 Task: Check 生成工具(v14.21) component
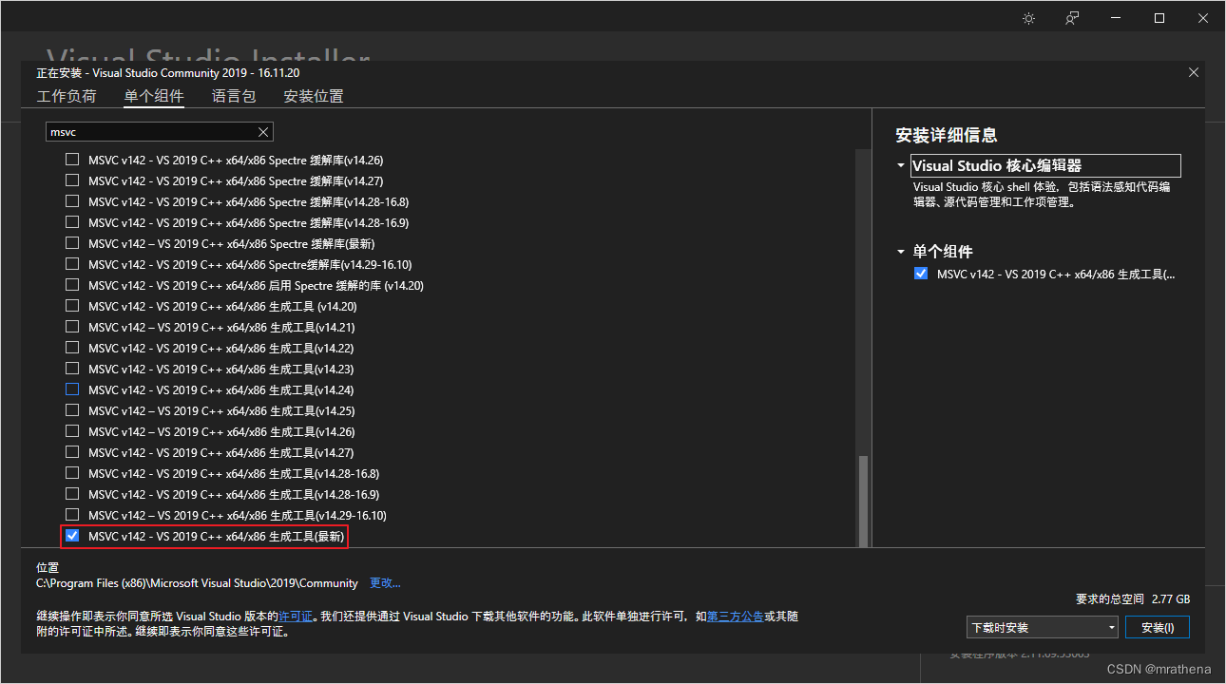72,327
